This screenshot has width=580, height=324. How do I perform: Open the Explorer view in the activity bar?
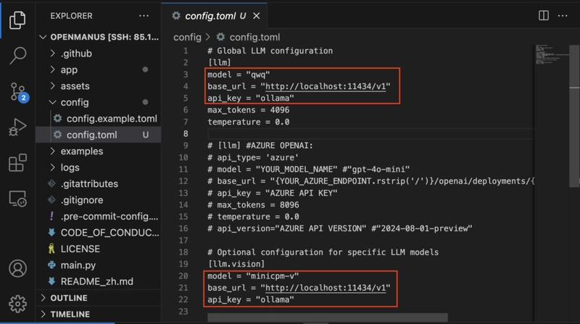click(17, 20)
